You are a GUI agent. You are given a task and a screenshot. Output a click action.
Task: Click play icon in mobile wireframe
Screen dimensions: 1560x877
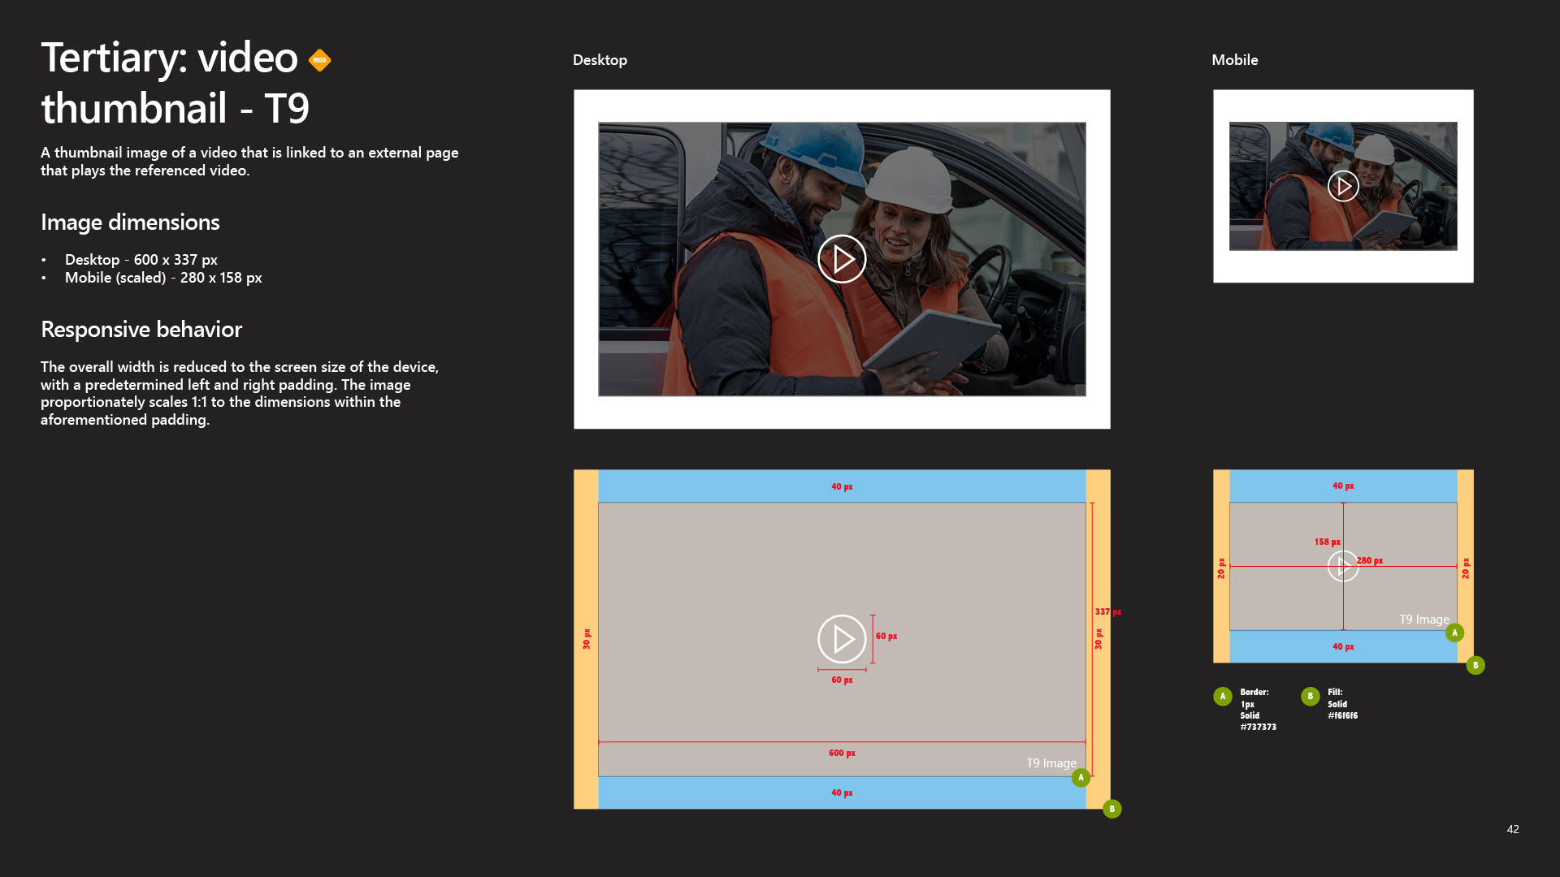(1343, 566)
